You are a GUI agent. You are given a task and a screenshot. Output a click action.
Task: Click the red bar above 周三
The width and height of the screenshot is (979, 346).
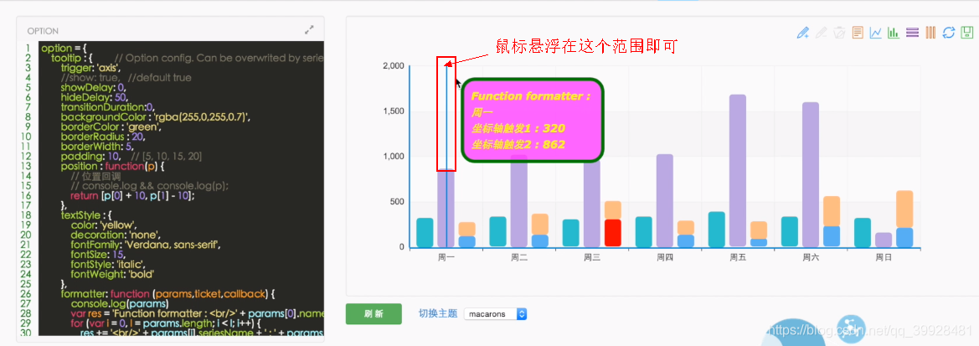(x=613, y=233)
